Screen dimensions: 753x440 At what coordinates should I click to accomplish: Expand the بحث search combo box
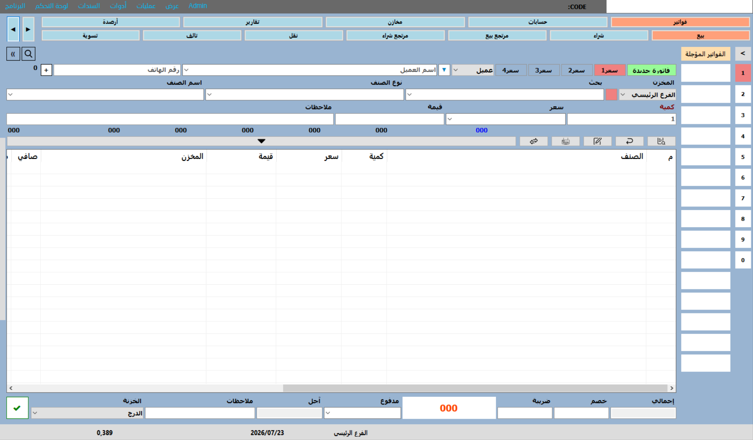click(409, 95)
